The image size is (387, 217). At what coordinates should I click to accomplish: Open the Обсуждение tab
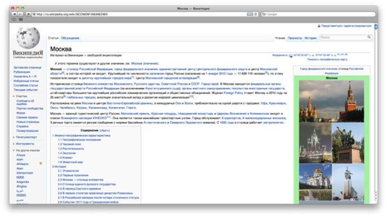[x=70, y=38]
